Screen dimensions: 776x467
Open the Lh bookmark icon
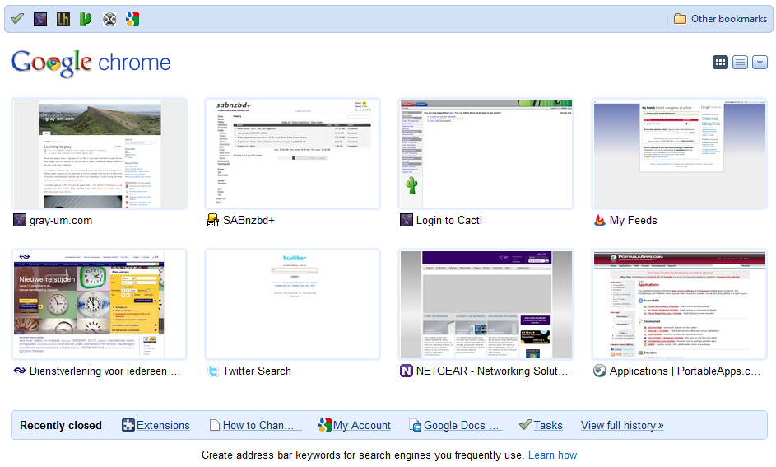pyautogui.click(x=63, y=19)
